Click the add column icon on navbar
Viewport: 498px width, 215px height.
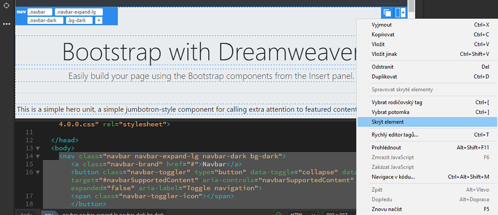400,13
